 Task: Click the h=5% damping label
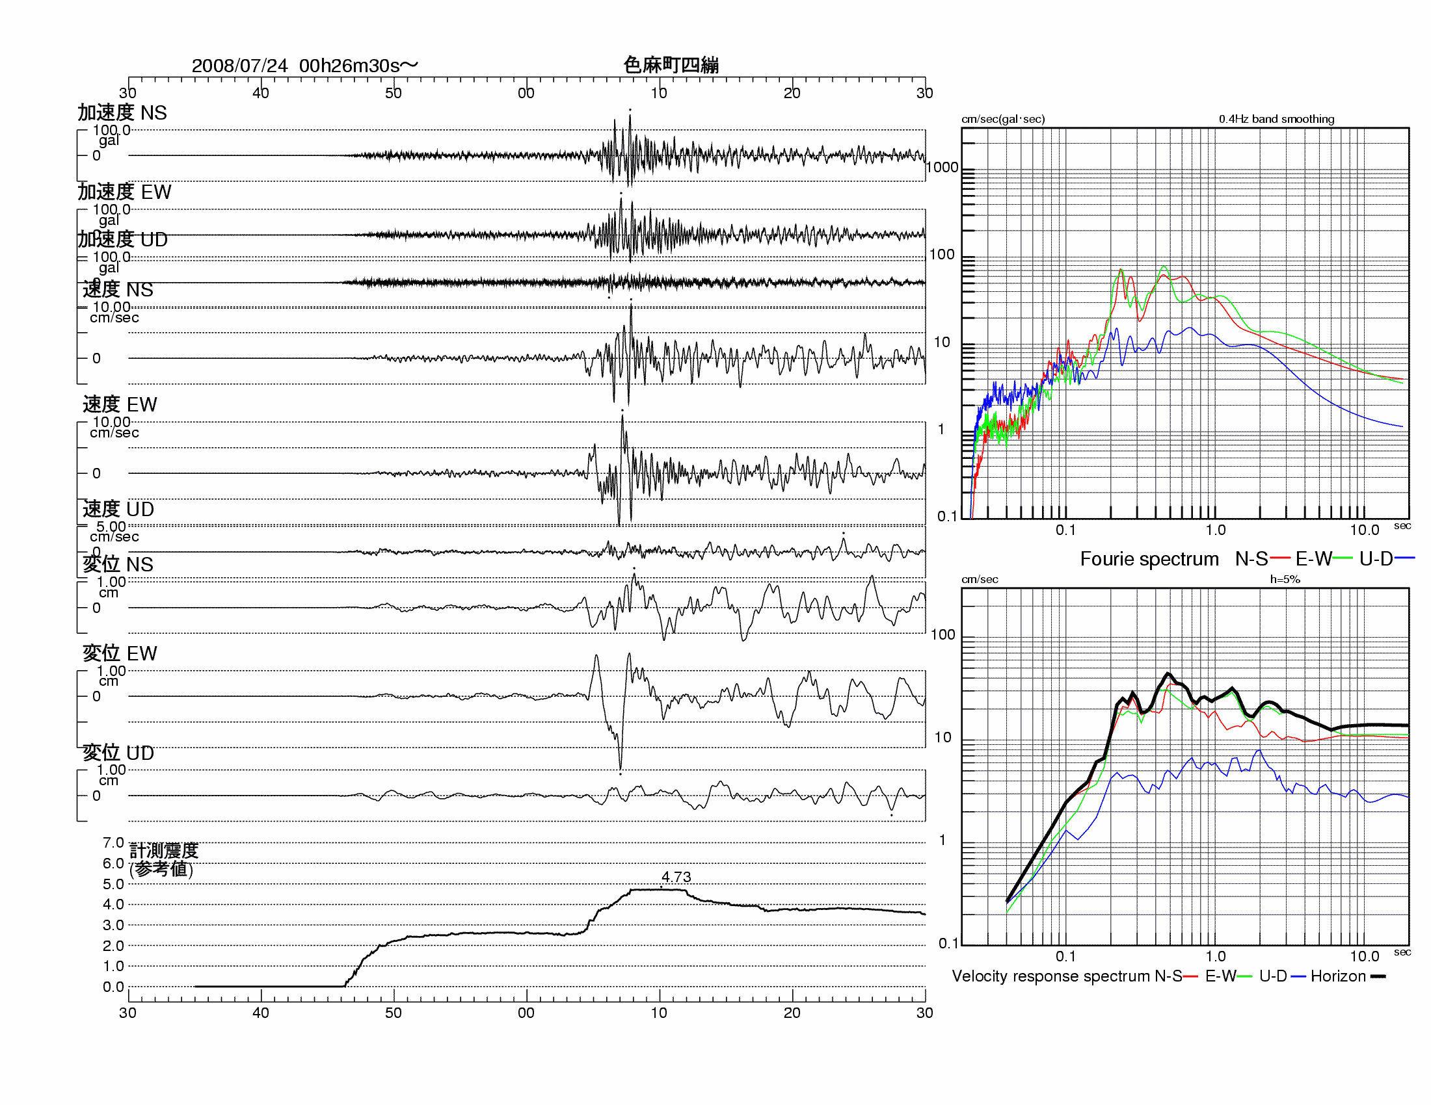pyautogui.click(x=1285, y=579)
